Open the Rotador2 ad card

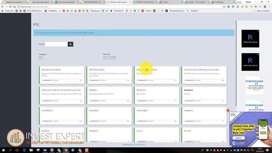[x=204, y=116]
